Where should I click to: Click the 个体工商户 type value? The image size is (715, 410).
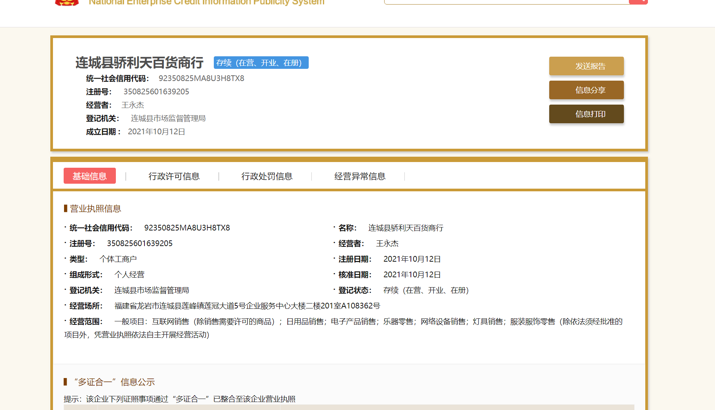click(118, 259)
